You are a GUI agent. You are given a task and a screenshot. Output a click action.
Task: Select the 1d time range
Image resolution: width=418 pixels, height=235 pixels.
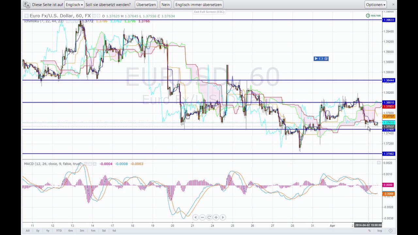pos(114,231)
